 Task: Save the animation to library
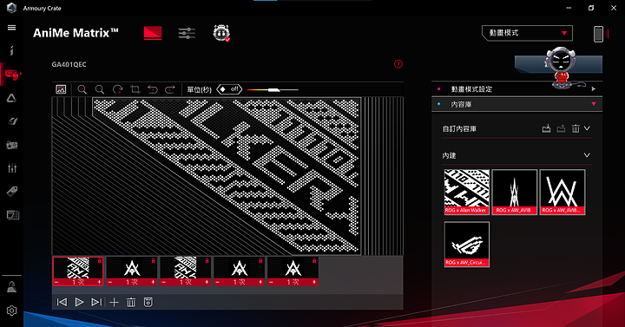click(148, 303)
